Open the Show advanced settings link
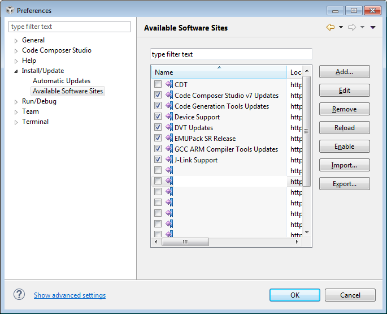Image resolution: width=387 pixels, height=314 pixels. (70, 295)
